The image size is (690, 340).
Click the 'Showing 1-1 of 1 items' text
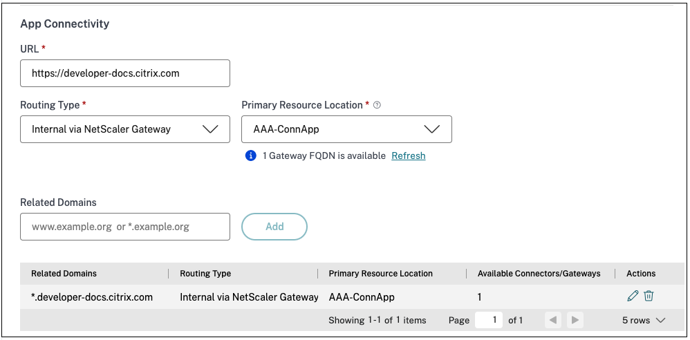click(377, 320)
